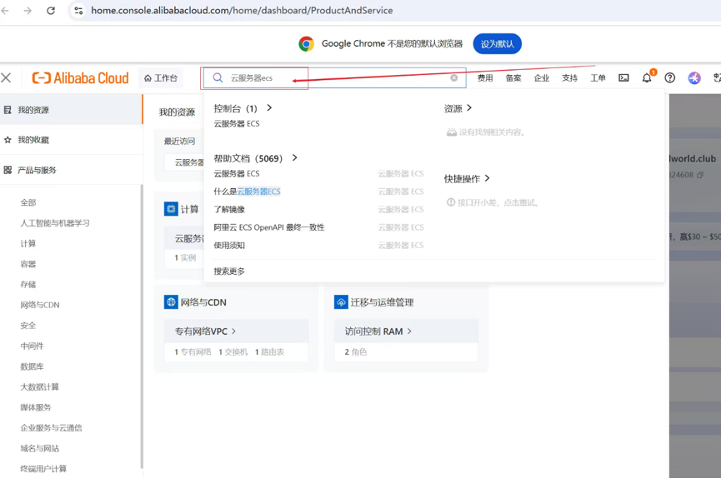This screenshot has height=478, width=721.
Task: Set Chrome as default with 设为默认 button
Action: tap(497, 43)
